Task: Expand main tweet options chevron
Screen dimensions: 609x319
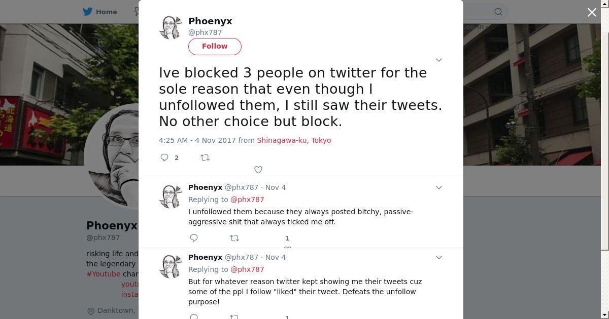Action: tap(439, 60)
